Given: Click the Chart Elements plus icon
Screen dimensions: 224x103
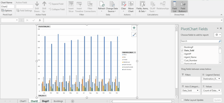Looking at the screenshot, I should [x=134, y=28].
